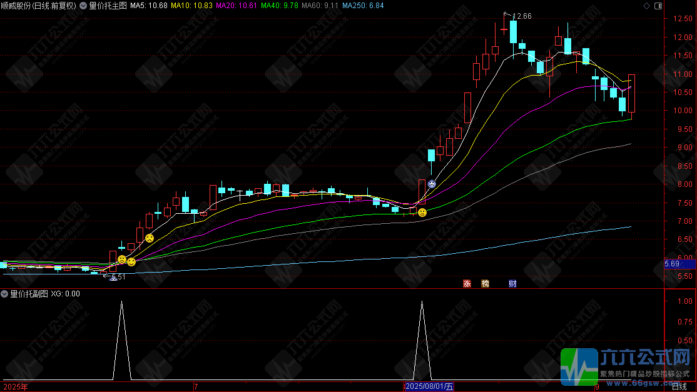Click the yellow smiley signal near 7.20

click(422, 213)
